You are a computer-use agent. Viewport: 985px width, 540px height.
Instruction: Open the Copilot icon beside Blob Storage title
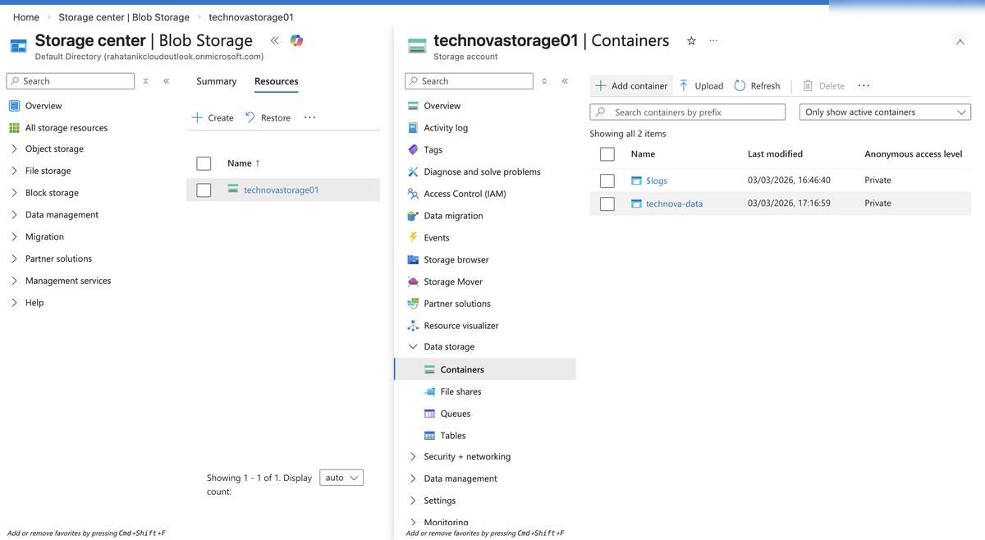point(296,40)
